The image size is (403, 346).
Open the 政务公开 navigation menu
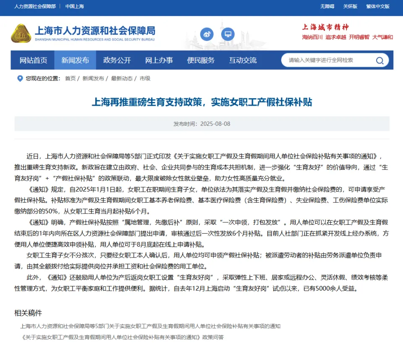(117, 60)
